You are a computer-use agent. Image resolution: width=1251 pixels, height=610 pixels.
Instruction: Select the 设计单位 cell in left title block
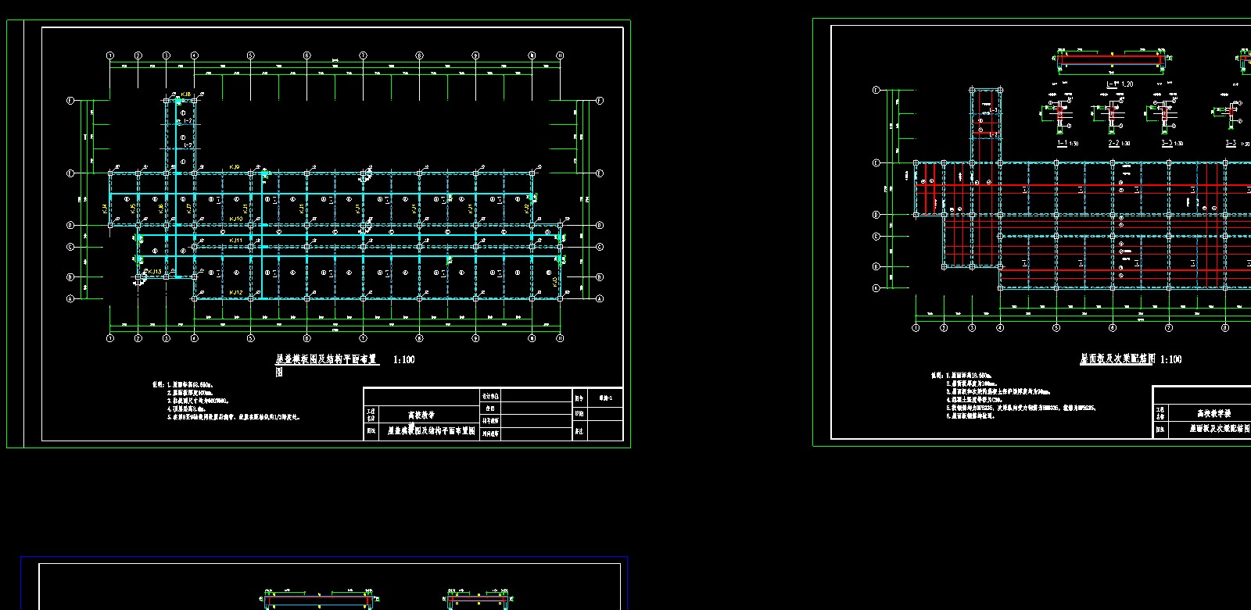click(x=490, y=397)
